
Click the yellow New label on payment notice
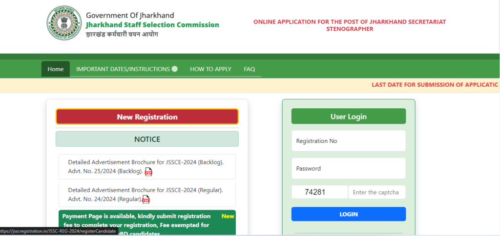pyautogui.click(x=228, y=216)
